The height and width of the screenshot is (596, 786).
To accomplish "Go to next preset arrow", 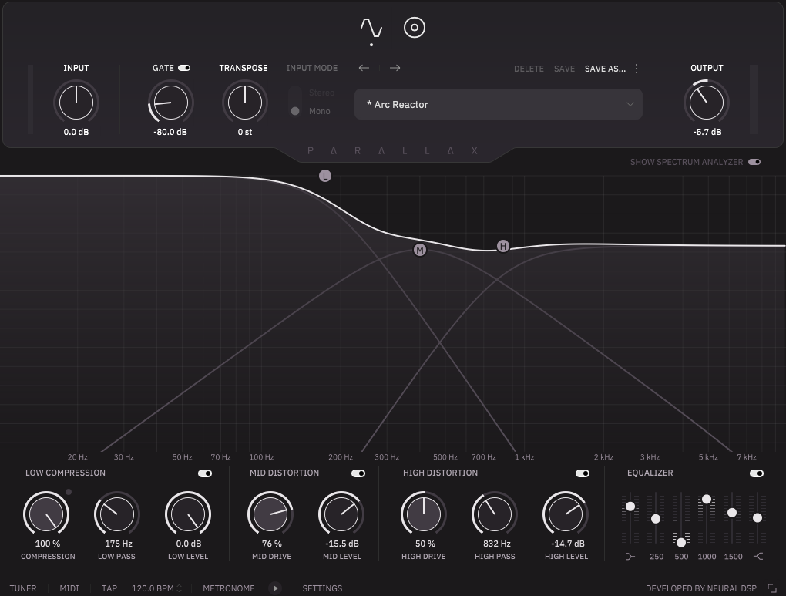I will tap(395, 68).
